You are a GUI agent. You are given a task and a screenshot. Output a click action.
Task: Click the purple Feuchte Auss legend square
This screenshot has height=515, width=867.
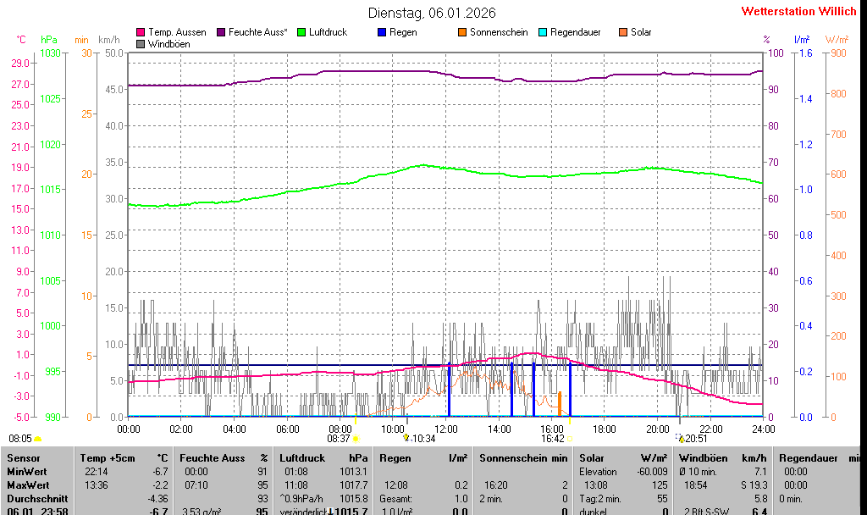[221, 32]
